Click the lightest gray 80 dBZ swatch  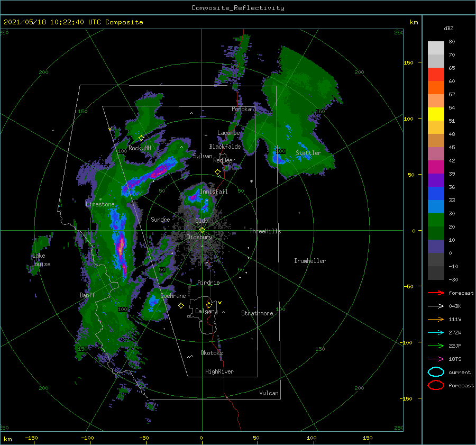[436, 48]
